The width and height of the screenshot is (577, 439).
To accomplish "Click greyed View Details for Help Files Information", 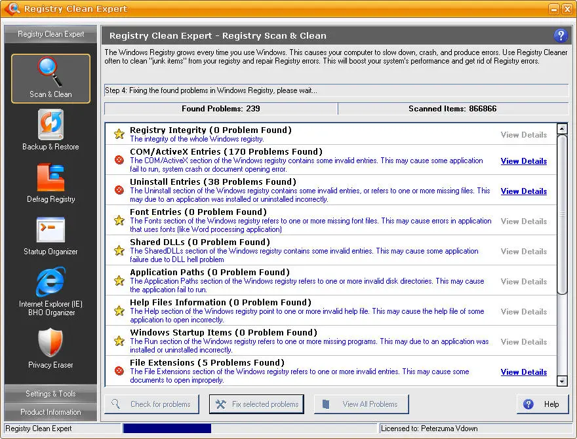I will pyautogui.click(x=524, y=312).
